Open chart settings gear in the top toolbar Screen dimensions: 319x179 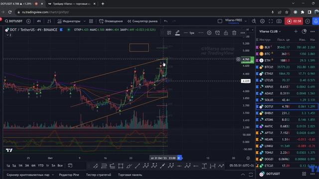coord(263,21)
